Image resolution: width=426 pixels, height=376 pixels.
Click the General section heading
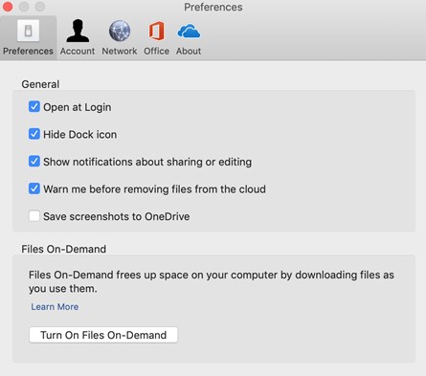[x=40, y=84]
